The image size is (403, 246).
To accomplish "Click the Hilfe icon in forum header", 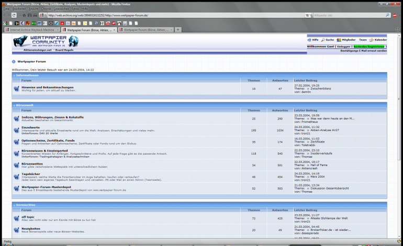I will point(309,40).
